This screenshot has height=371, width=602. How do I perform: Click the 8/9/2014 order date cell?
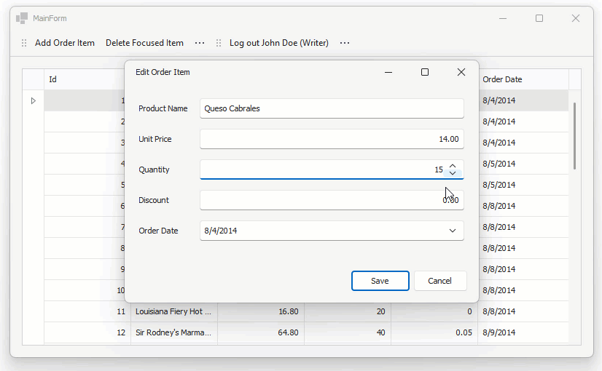pos(523,332)
